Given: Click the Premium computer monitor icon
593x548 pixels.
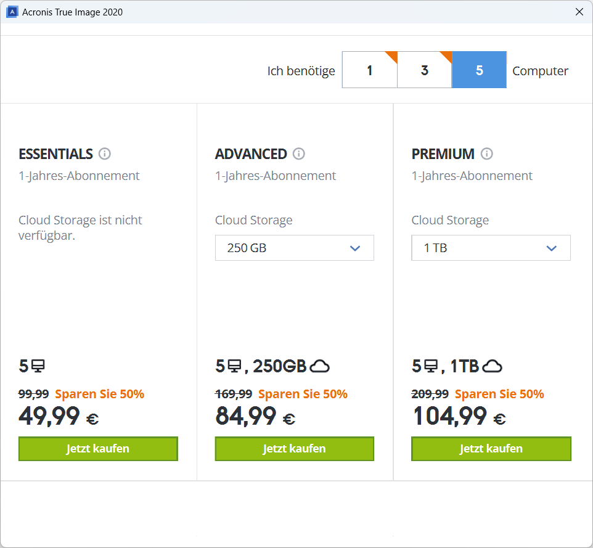Looking at the screenshot, I should (431, 366).
